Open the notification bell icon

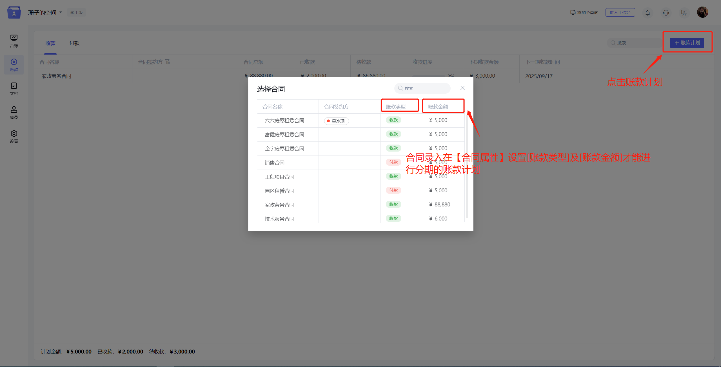click(x=647, y=13)
